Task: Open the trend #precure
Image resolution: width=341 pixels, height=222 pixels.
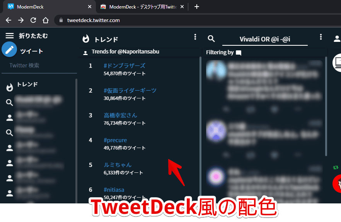Action: click(x=115, y=140)
